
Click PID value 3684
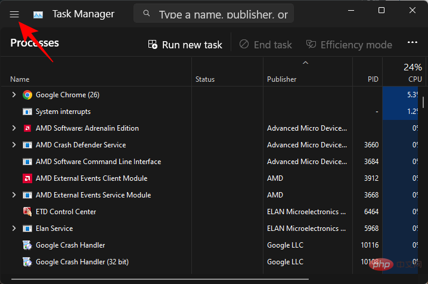click(371, 162)
